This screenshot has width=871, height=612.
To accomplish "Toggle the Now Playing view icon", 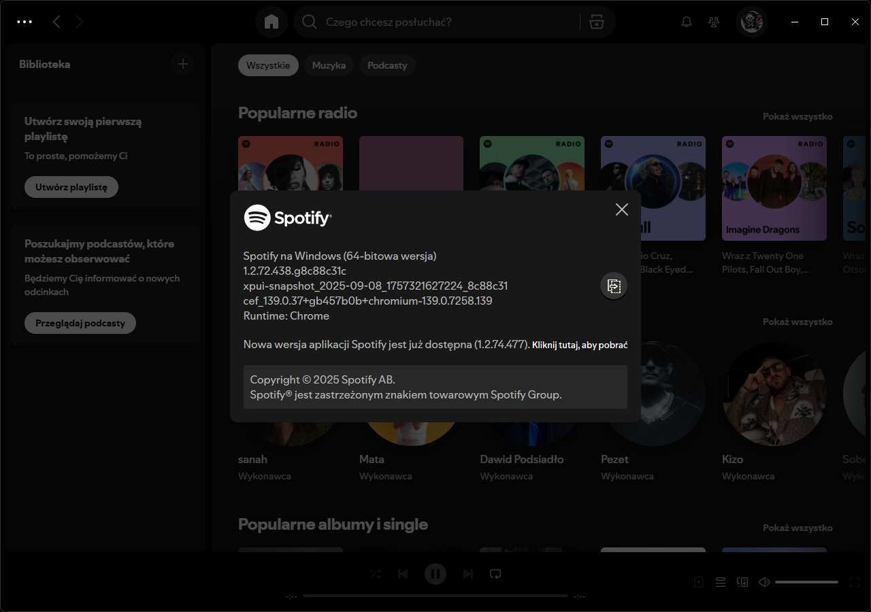I will pyautogui.click(x=699, y=582).
